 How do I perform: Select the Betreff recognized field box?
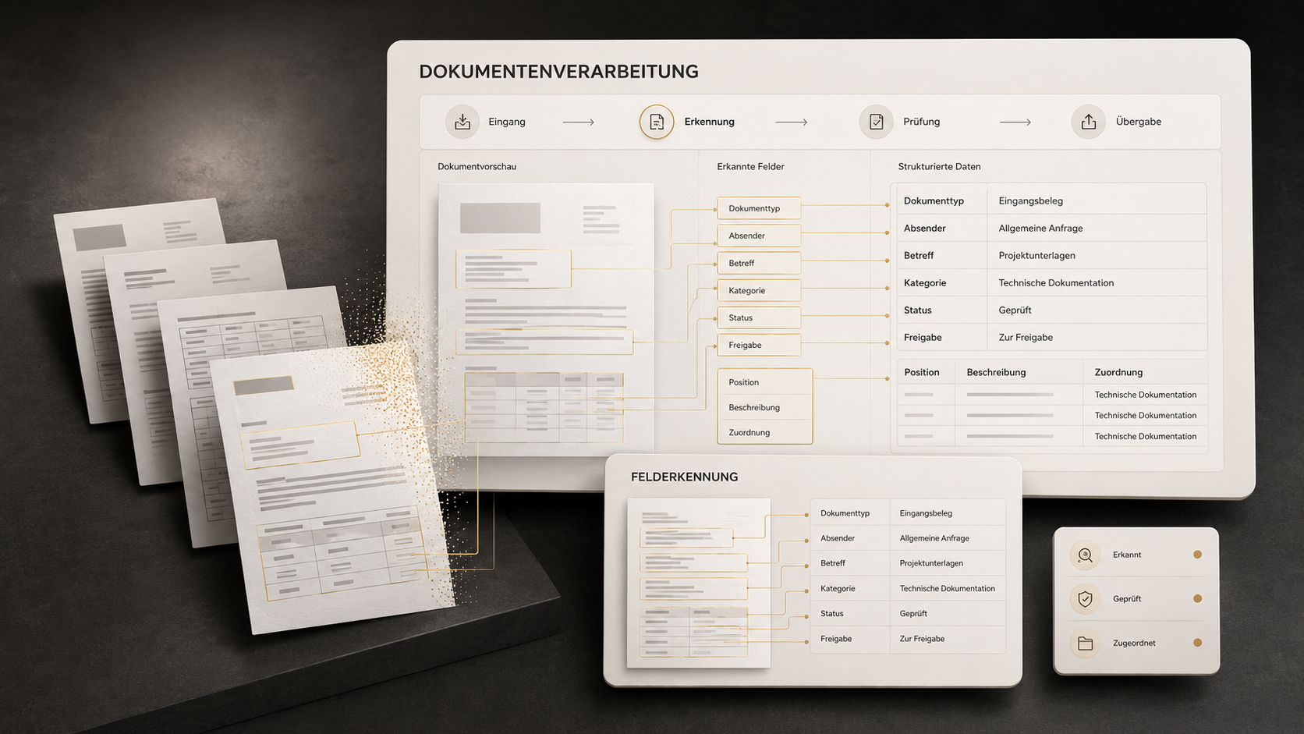[759, 263]
